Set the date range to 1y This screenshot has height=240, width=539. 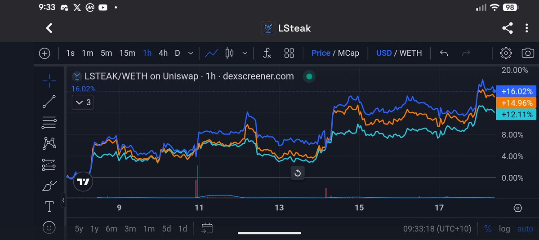[94, 229]
